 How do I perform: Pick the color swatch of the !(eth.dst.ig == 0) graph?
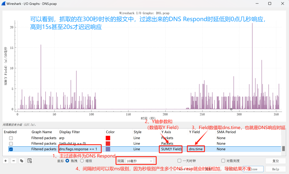[x=108, y=143]
